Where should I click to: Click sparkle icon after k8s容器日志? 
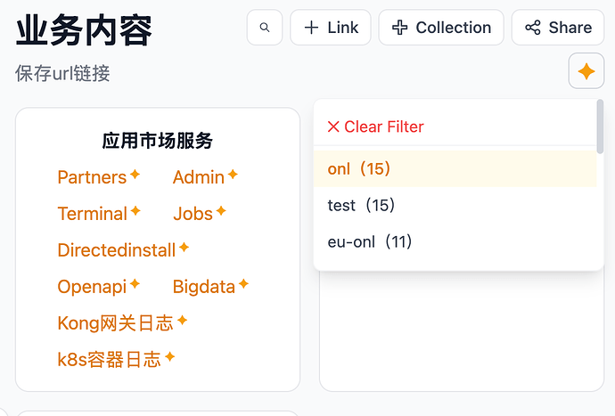pos(169,357)
